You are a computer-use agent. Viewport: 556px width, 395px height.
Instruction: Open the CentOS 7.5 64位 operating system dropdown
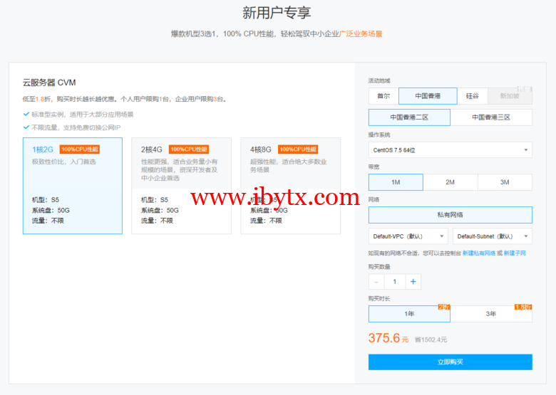[x=450, y=150]
